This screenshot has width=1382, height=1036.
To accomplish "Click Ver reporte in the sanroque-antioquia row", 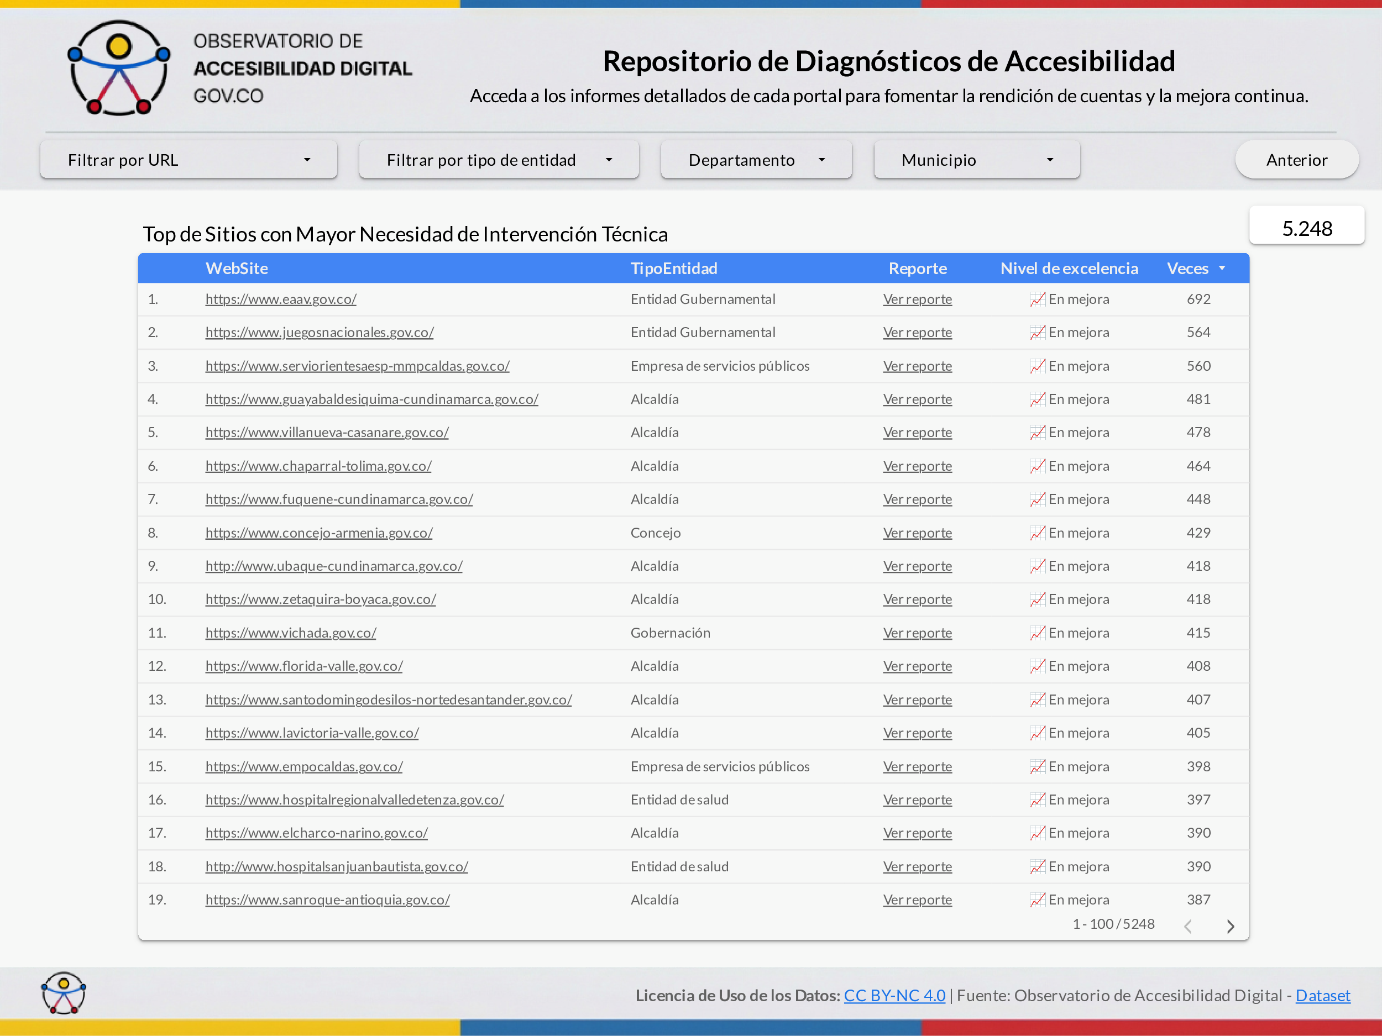I will click(917, 899).
